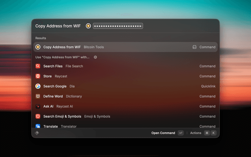Click the Bitcoin icon beside the password field

88,26
